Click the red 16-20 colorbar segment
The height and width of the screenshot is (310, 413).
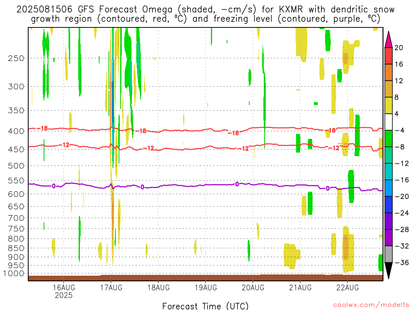[x=388, y=56]
